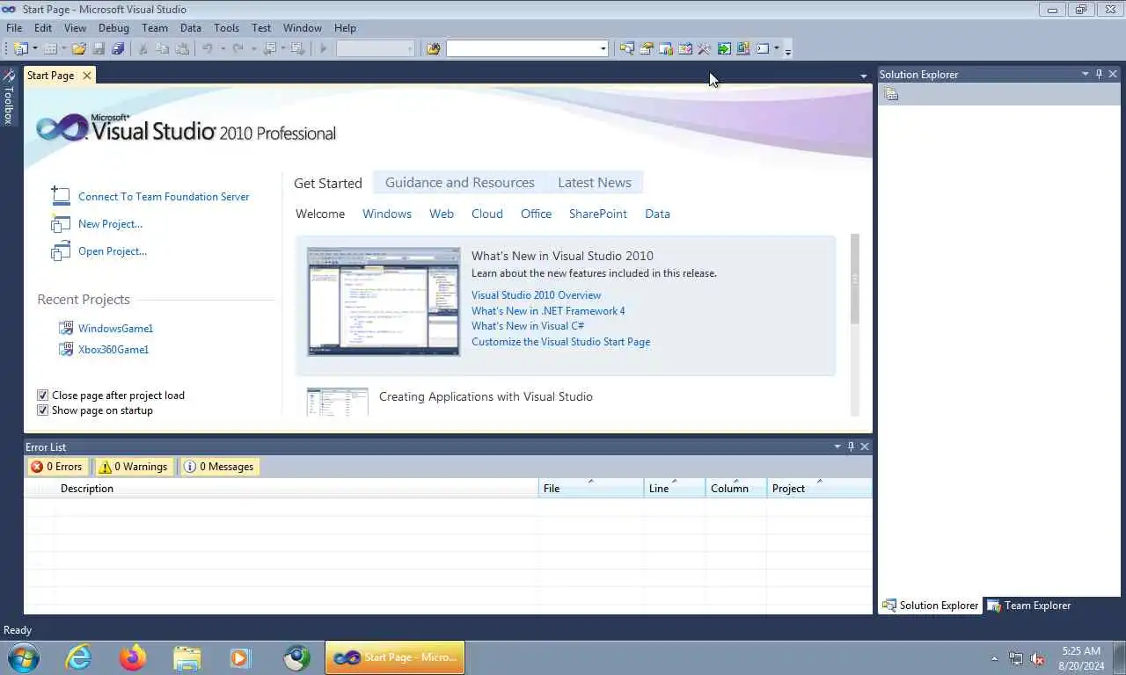Uncheck Show page on startup
Viewport: 1126px width, 675px height.
click(x=42, y=410)
